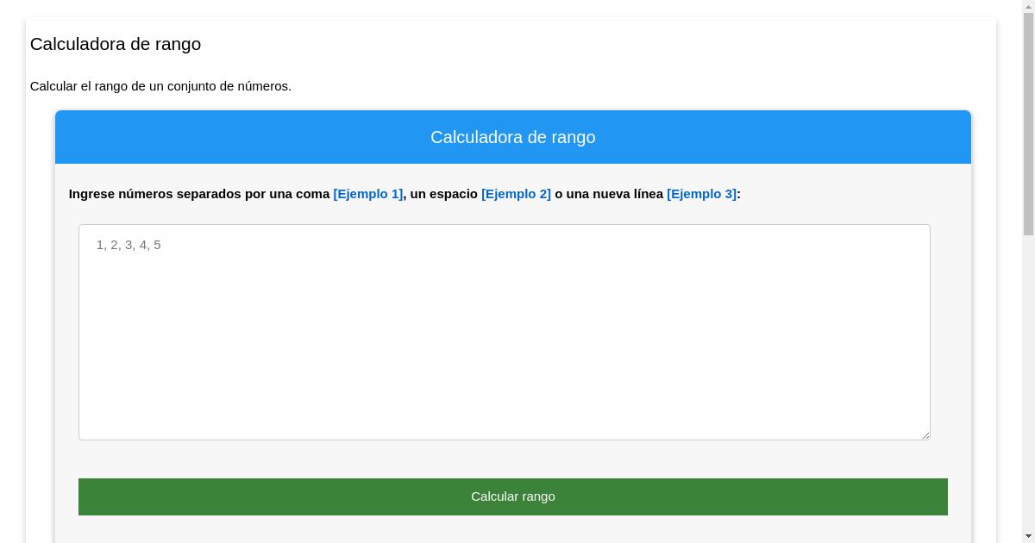The height and width of the screenshot is (543, 1035).
Task: Click inside the numbers input area
Action: point(505,332)
